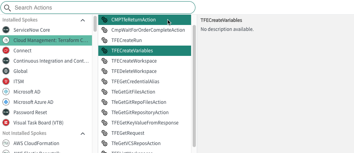Screen dimensions: 354x153
Task: Click the Global spoke icon
Action: pyautogui.click(x=6, y=71)
